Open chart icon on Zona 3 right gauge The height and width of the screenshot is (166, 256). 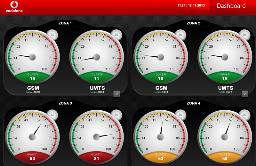(116, 115)
